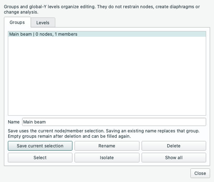Image resolution: width=214 pixels, height=182 pixels.
Task: Click the Select button
Action: (x=40, y=158)
